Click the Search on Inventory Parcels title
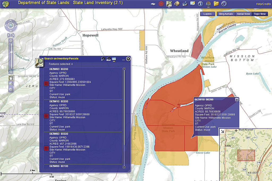This screenshot has height=181, width=272. click(x=61, y=58)
